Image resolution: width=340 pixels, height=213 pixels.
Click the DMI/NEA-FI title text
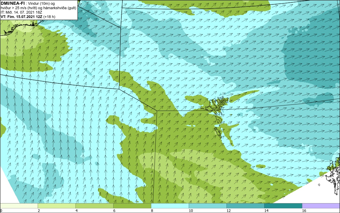click(x=13, y=3)
